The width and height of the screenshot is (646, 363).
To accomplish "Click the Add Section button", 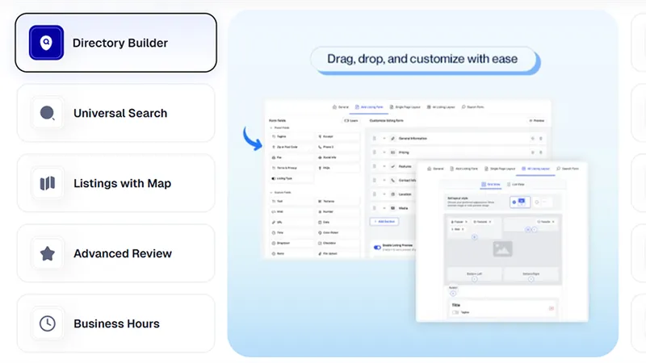I will tap(384, 221).
